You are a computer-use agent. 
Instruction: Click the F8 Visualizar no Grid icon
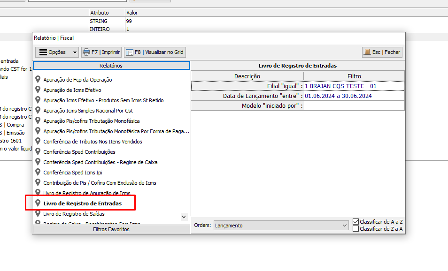[129, 52]
